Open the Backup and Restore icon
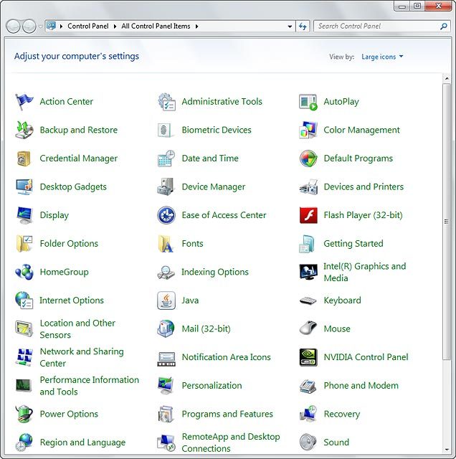Image resolution: width=456 pixels, height=459 pixels. [24, 130]
